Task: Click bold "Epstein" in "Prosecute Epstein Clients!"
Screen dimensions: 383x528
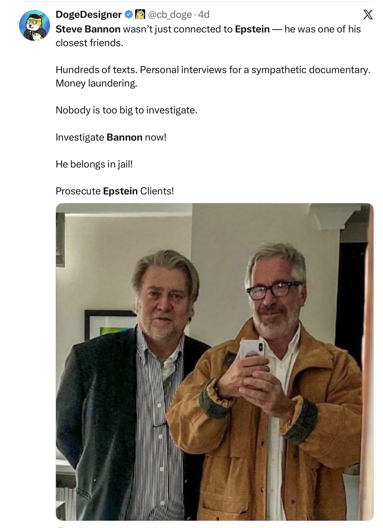Action: [x=120, y=191]
